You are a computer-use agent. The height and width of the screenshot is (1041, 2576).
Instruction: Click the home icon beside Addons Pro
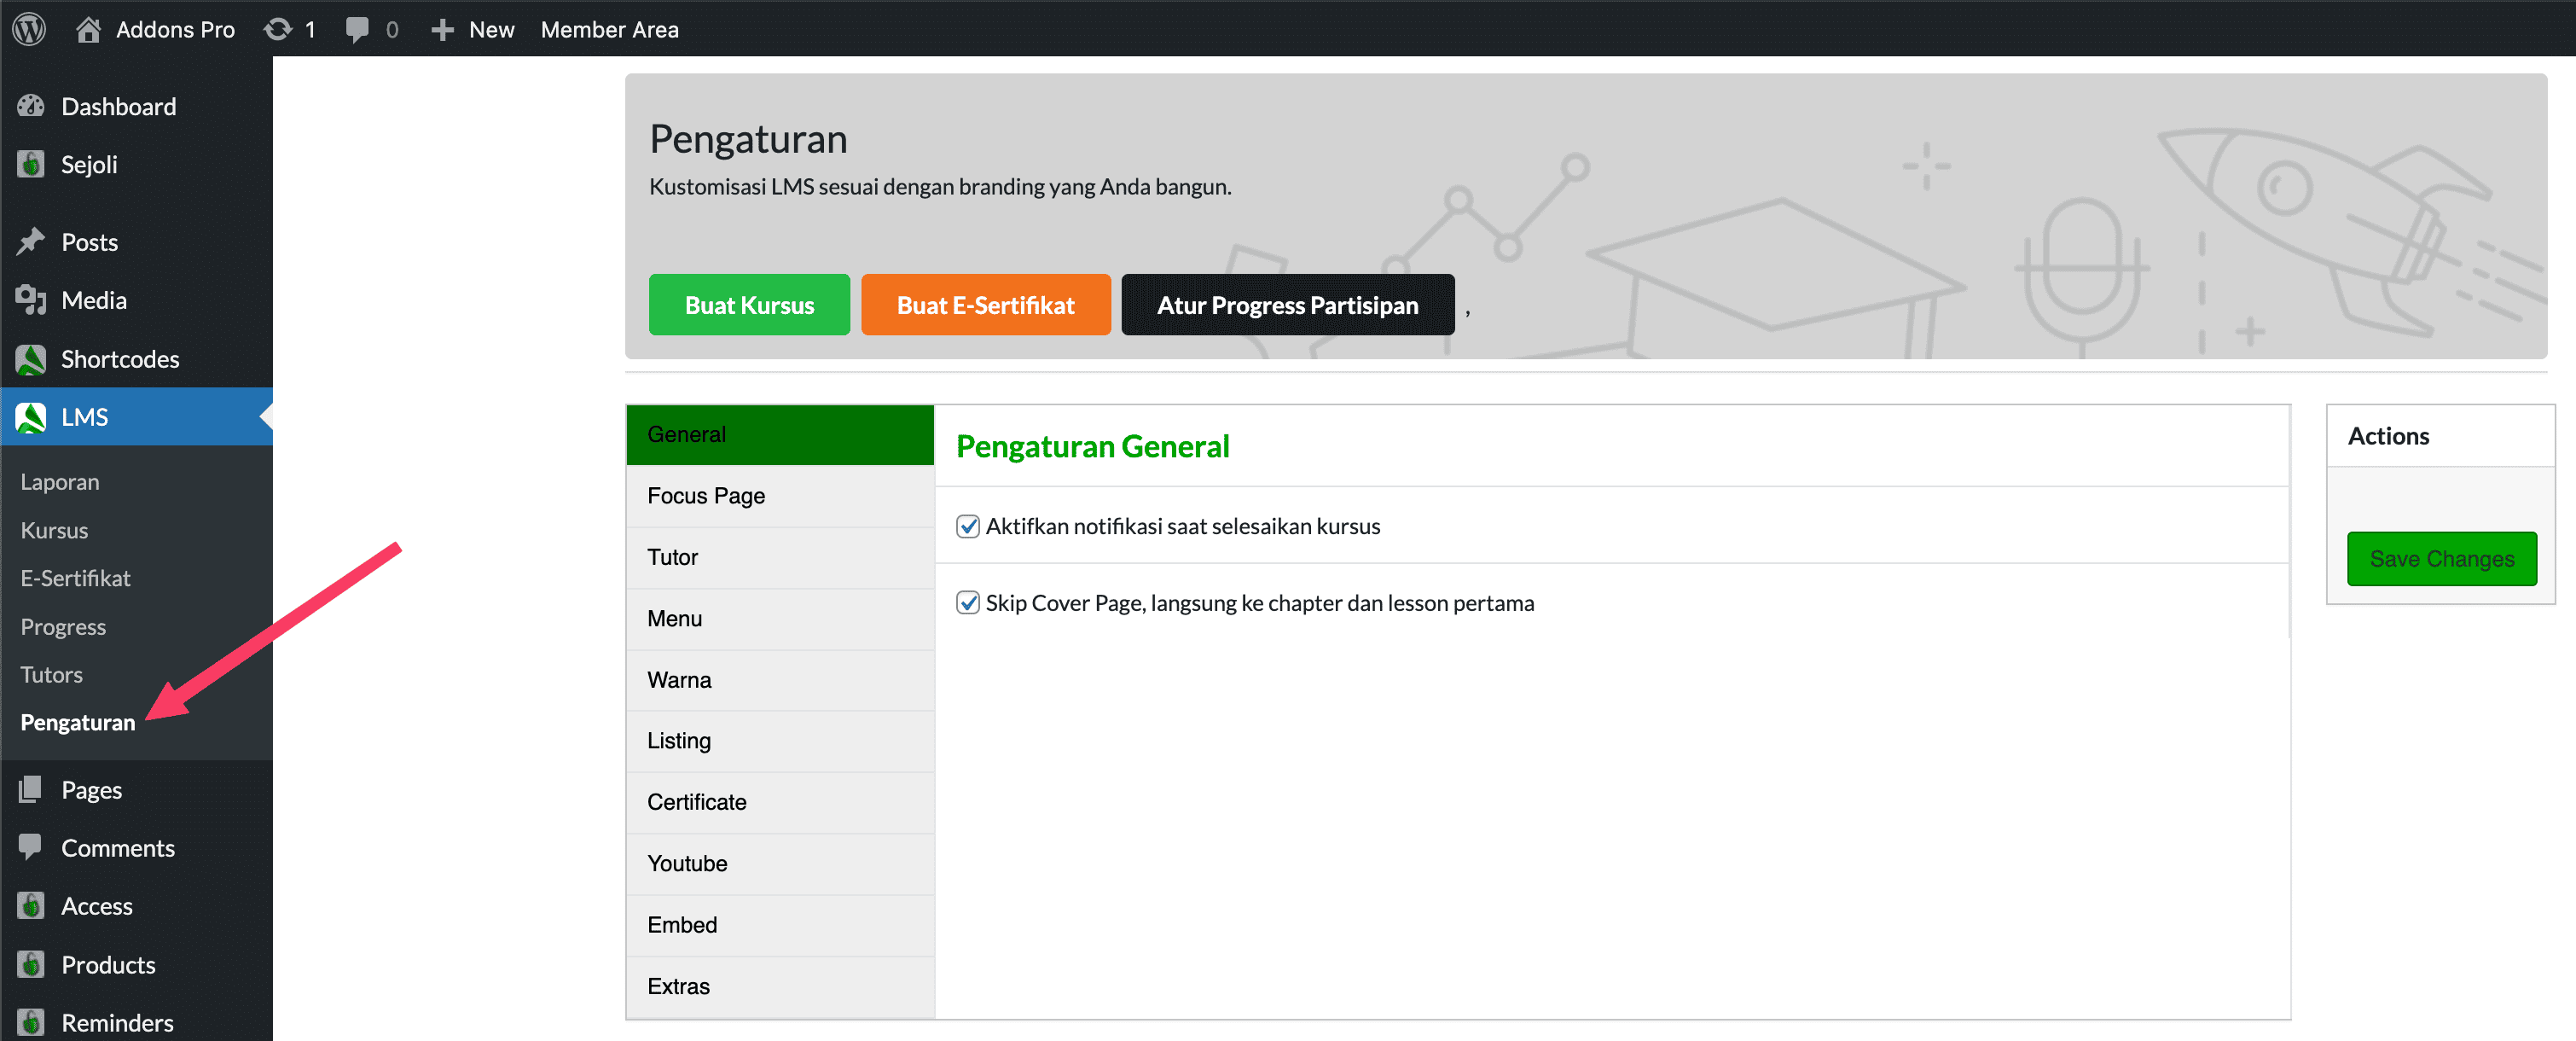[x=88, y=29]
